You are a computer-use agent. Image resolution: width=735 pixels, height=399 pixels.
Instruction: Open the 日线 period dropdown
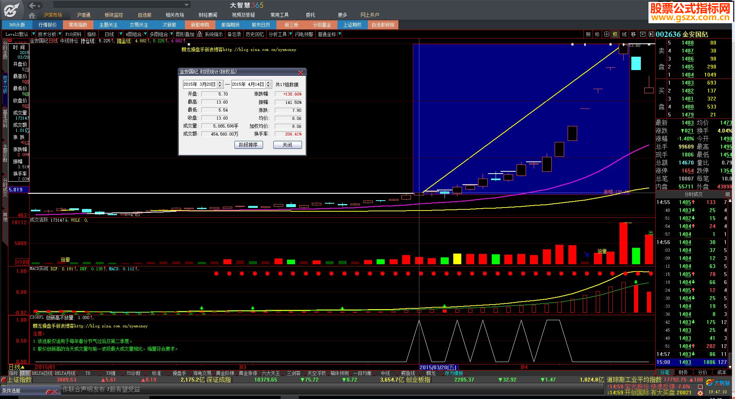[121, 34]
